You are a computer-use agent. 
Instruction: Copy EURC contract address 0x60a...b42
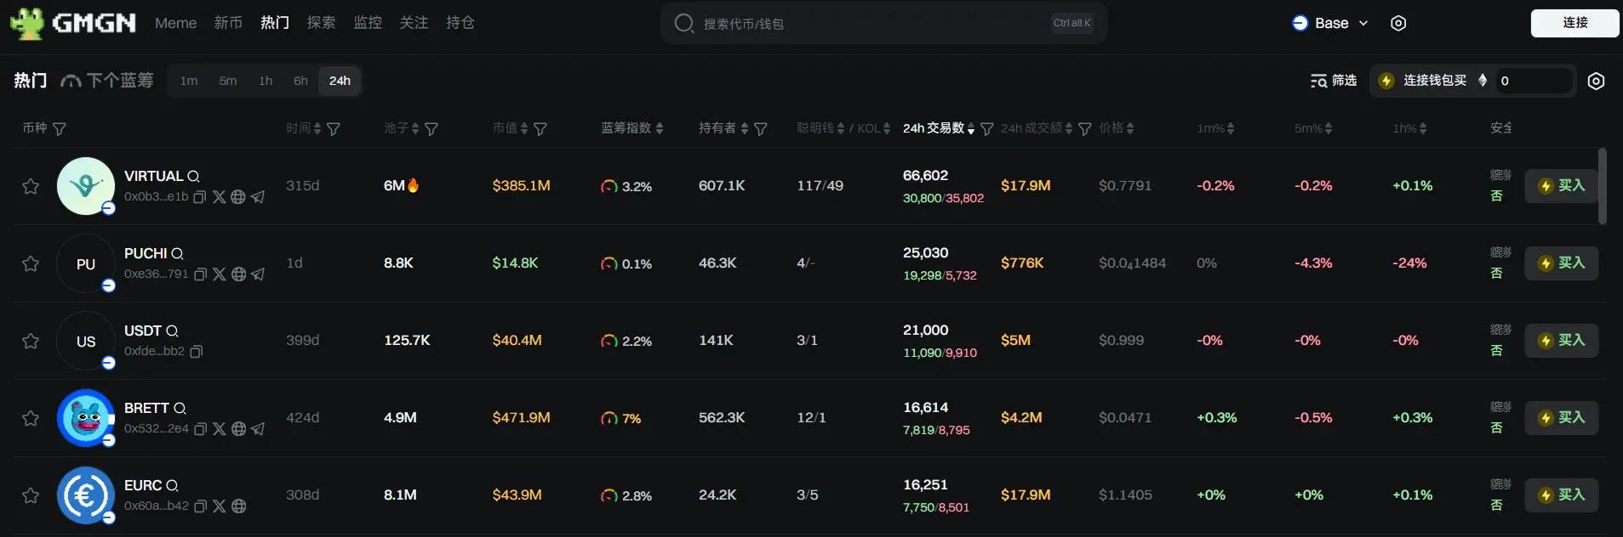click(x=200, y=506)
